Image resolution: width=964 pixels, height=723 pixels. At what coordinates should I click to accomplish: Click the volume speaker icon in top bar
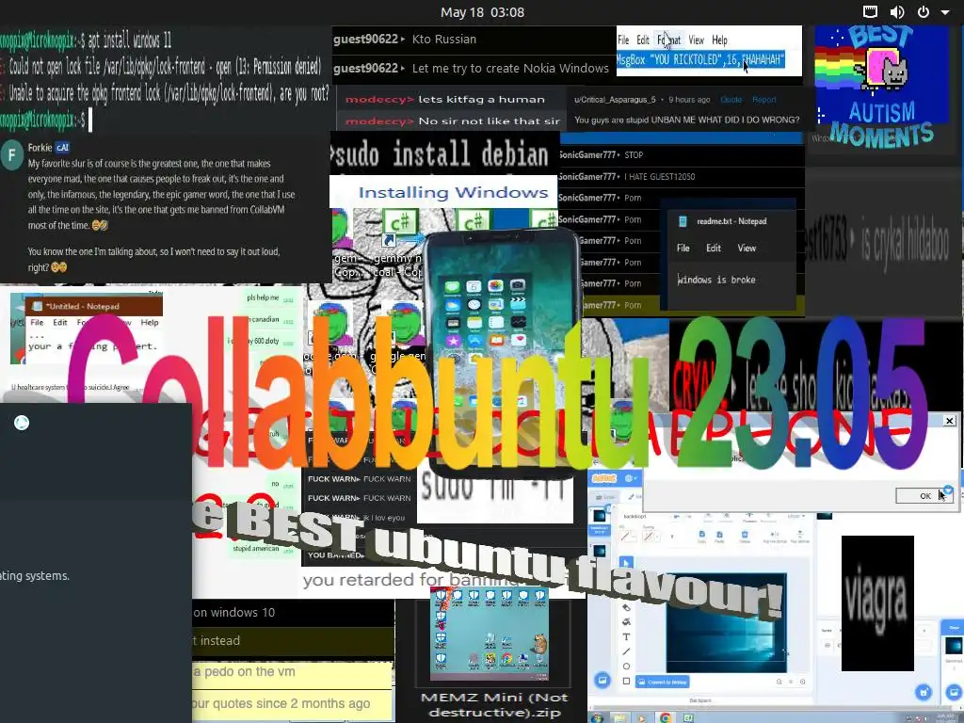897,11
